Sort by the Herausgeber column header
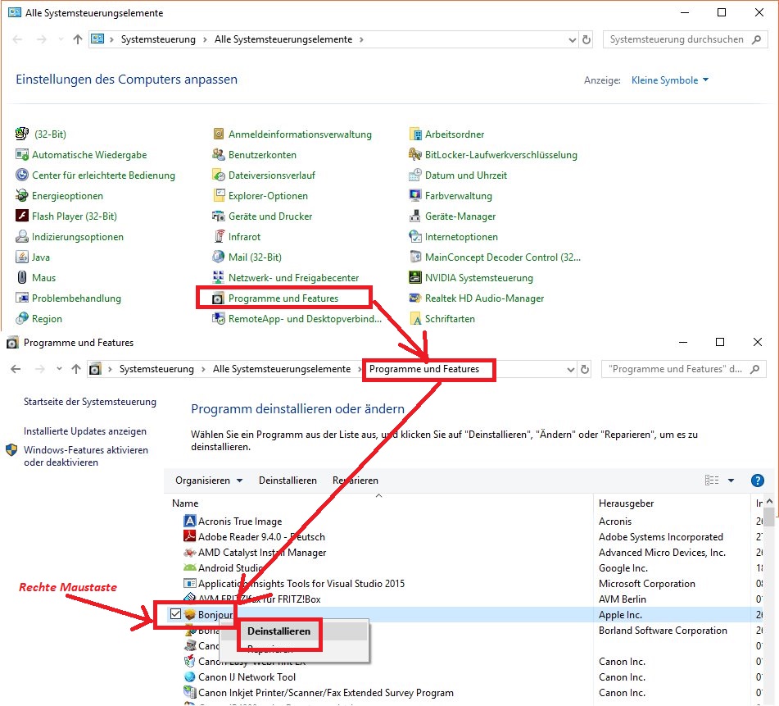 (626, 503)
